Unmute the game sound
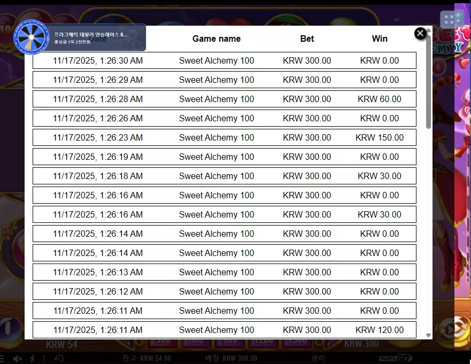Image resolution: width=471 pixels, height=364 pixels. 18,358
